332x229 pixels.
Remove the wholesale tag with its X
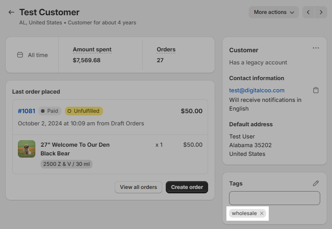[x=262, y=213]
